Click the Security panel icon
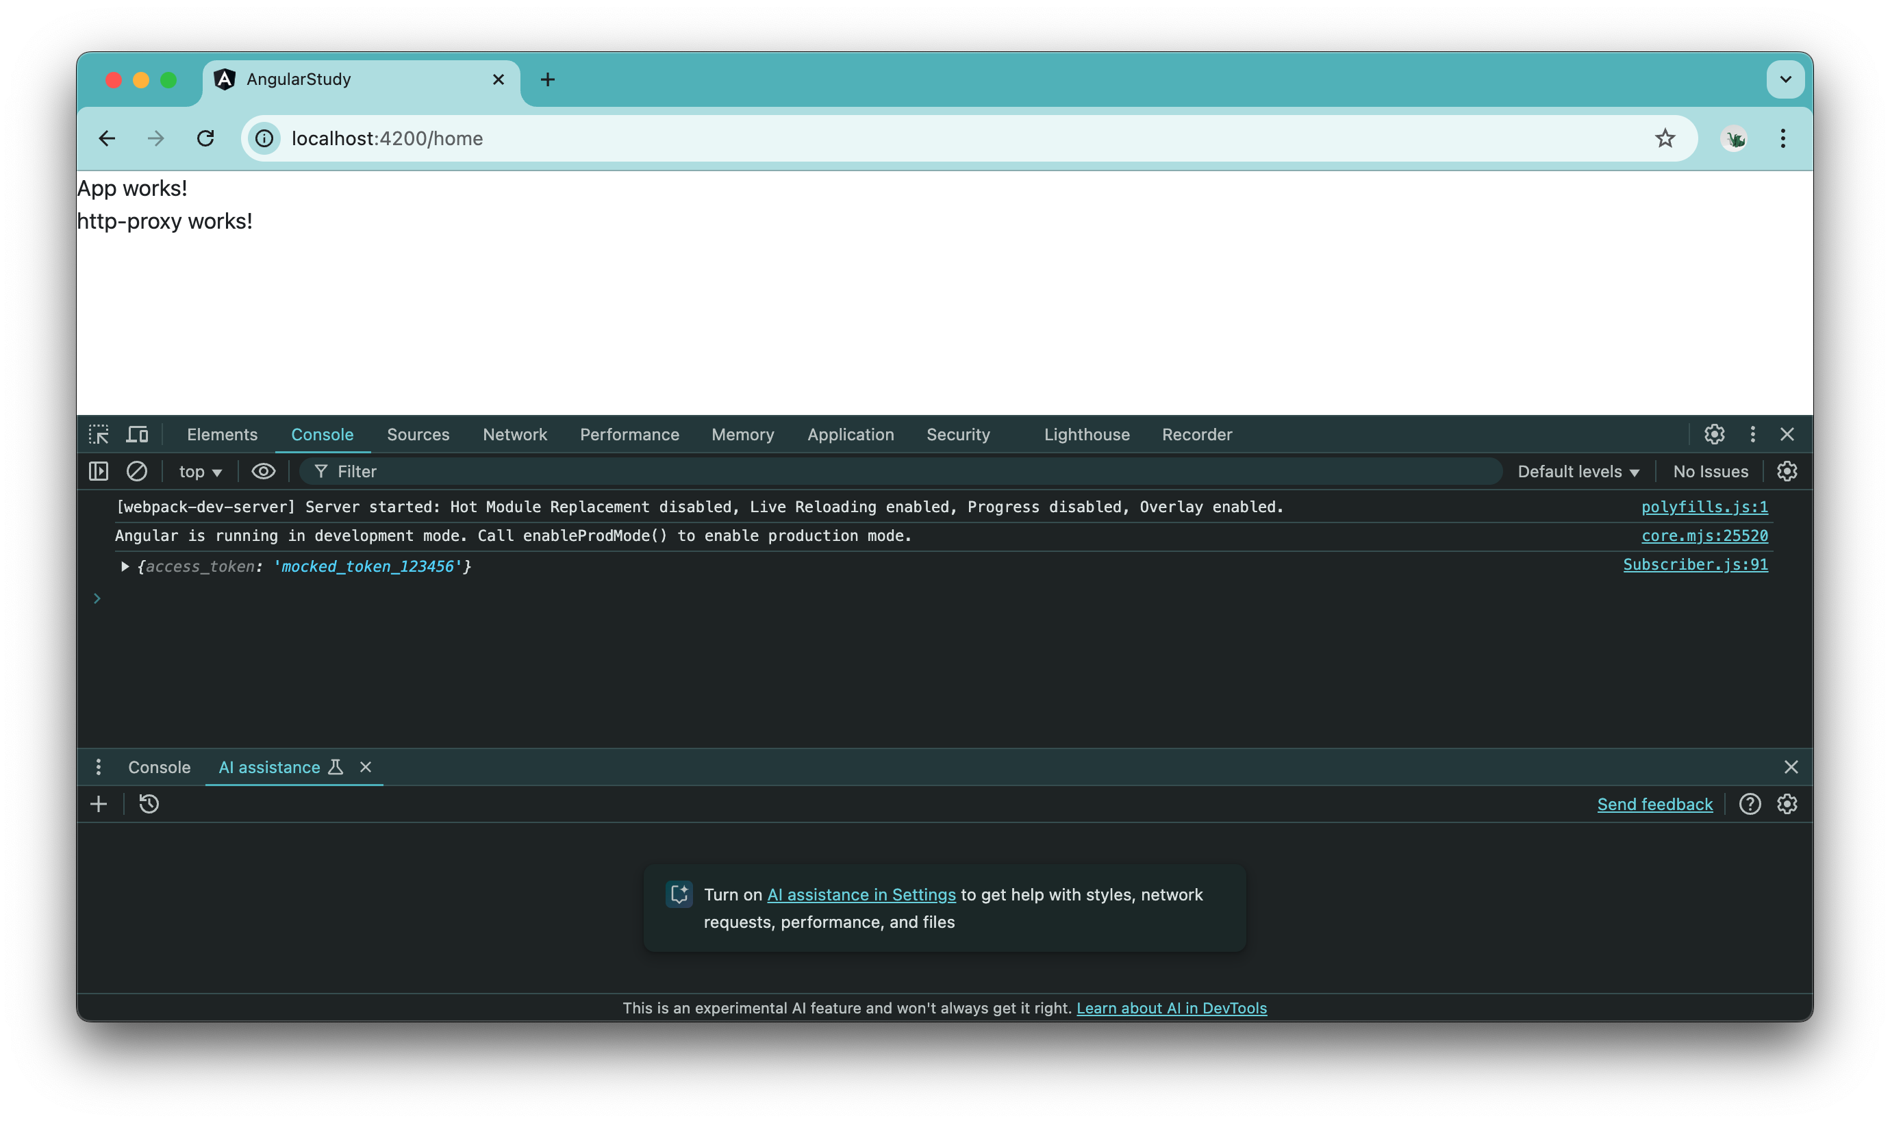The image size is (1890, 1123). pos(957,435)
